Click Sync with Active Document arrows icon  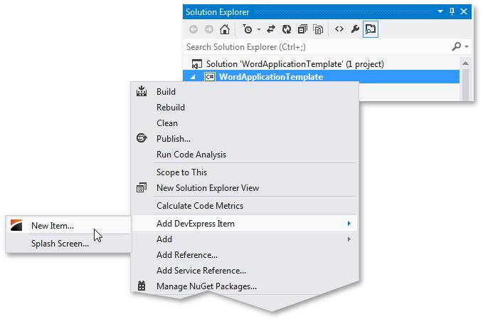click(x=270, y=29)
